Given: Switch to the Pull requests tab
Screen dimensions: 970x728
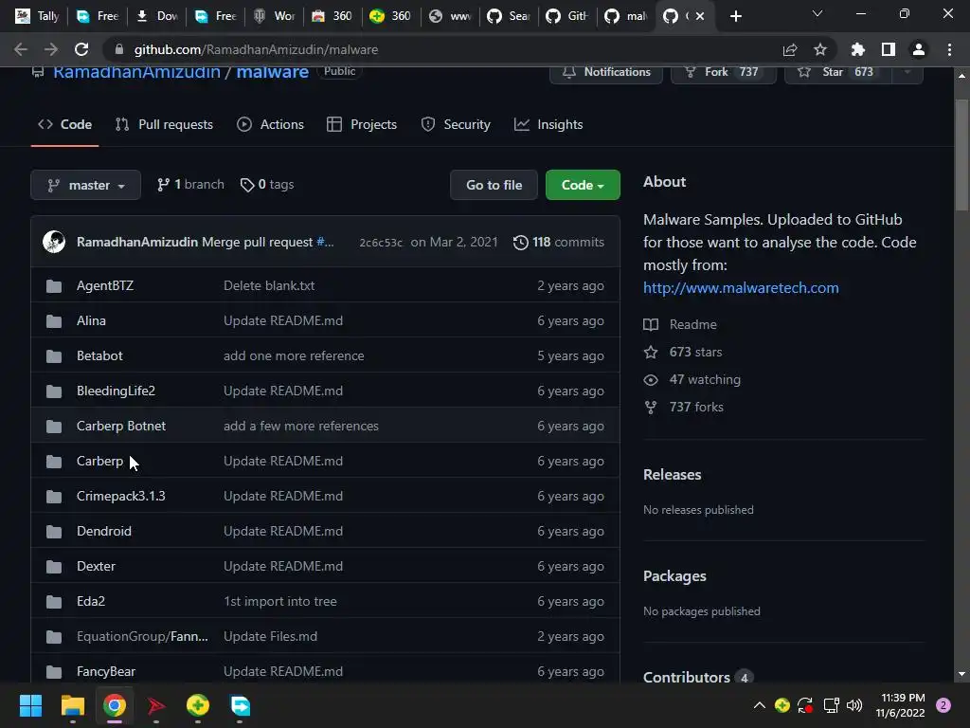Looking at the screenshot, I should point(164,124).
